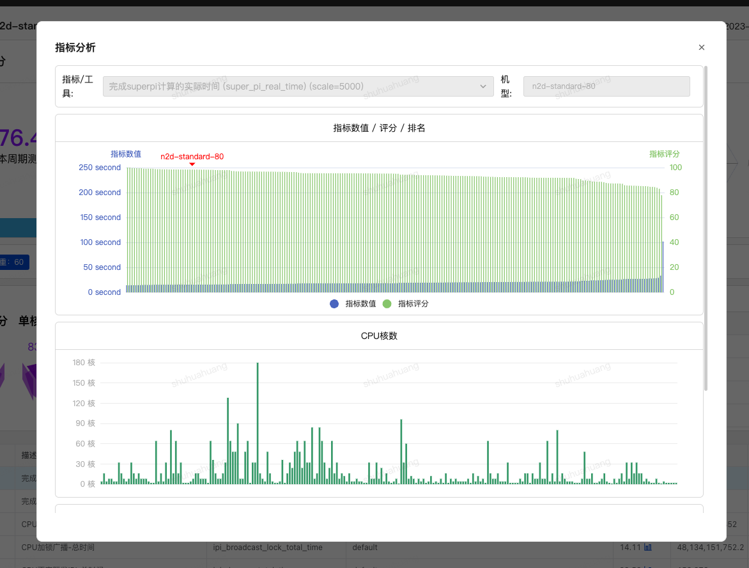Click the 机型 field showing n2d-standard-80
Screen dimensions: 749x568
[x=606, y=86]
